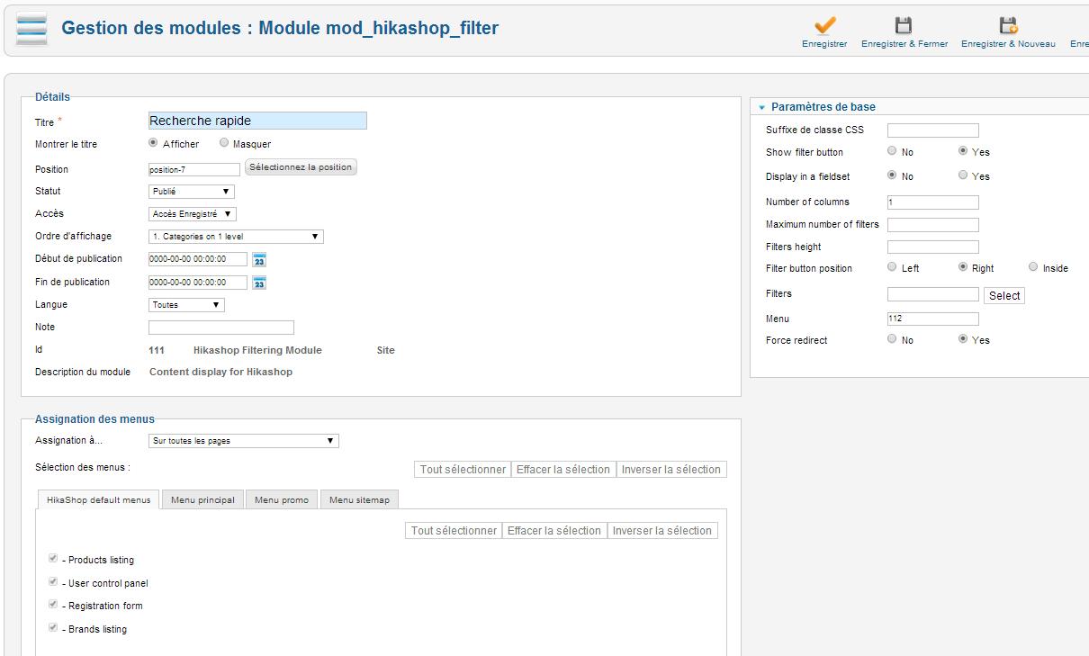This screenshot has width=1089, height=656.
Task: Click the module manager icon beside title
Action: point(31,29)
